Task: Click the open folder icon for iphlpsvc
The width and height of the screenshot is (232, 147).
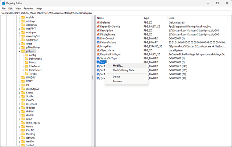Action: point(22,51)
